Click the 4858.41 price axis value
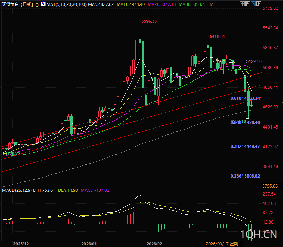283x247 pixels. point(270,87)
